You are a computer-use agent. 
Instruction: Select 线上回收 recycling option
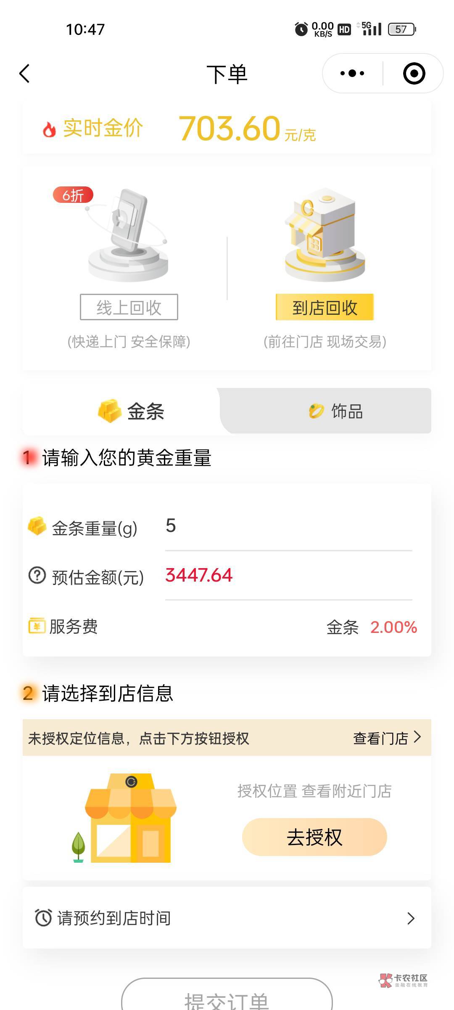coord(129,307)
